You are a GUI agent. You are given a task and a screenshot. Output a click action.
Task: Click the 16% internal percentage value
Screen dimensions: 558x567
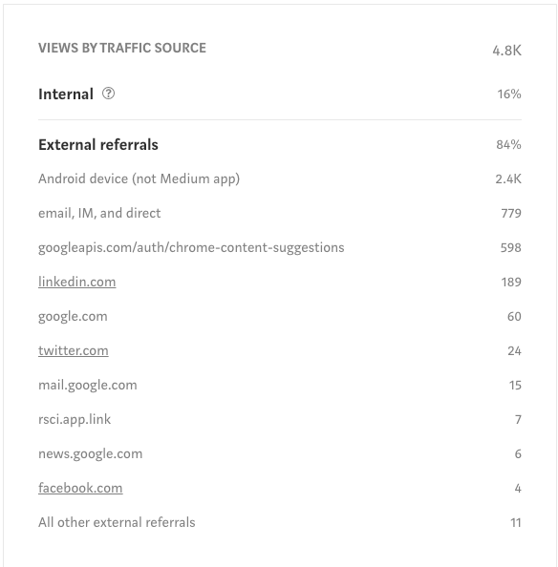point(509,94)
